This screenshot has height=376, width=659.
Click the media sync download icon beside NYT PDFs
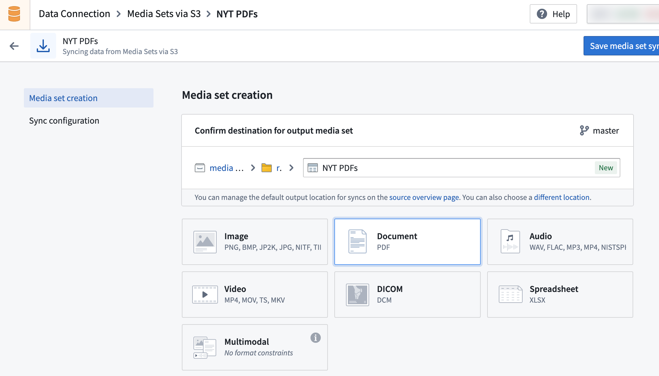43,45
